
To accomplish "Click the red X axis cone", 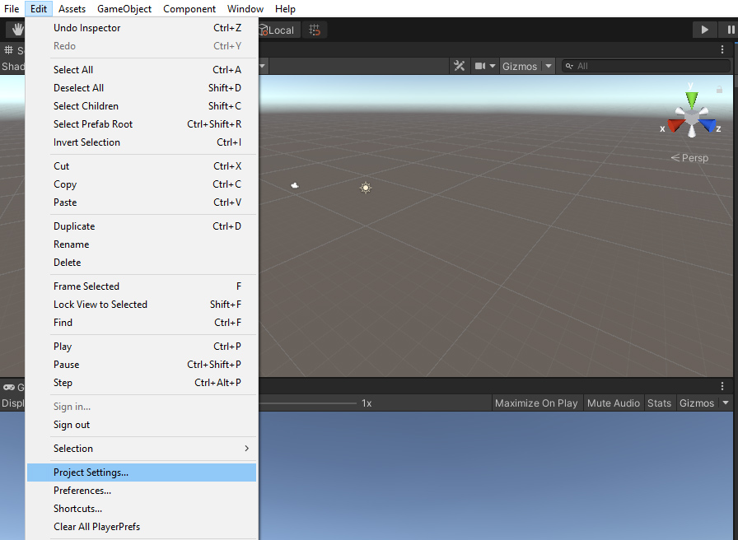I will (675, 126).
